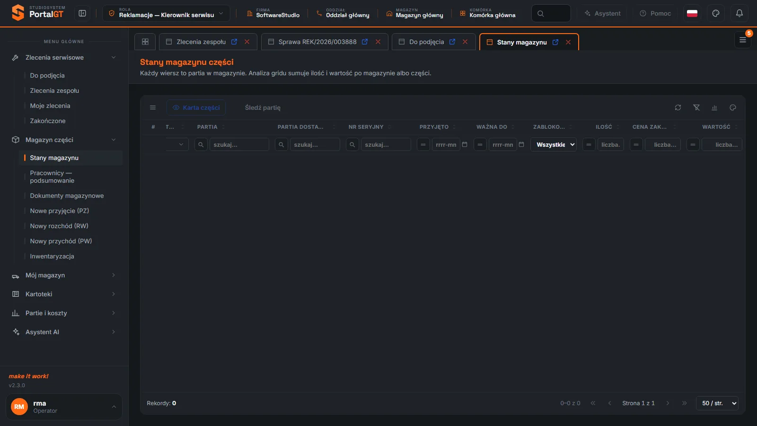Close the Stany magazynu tab
The height and width of the screenshot is (426, 757).
point(568,42)
